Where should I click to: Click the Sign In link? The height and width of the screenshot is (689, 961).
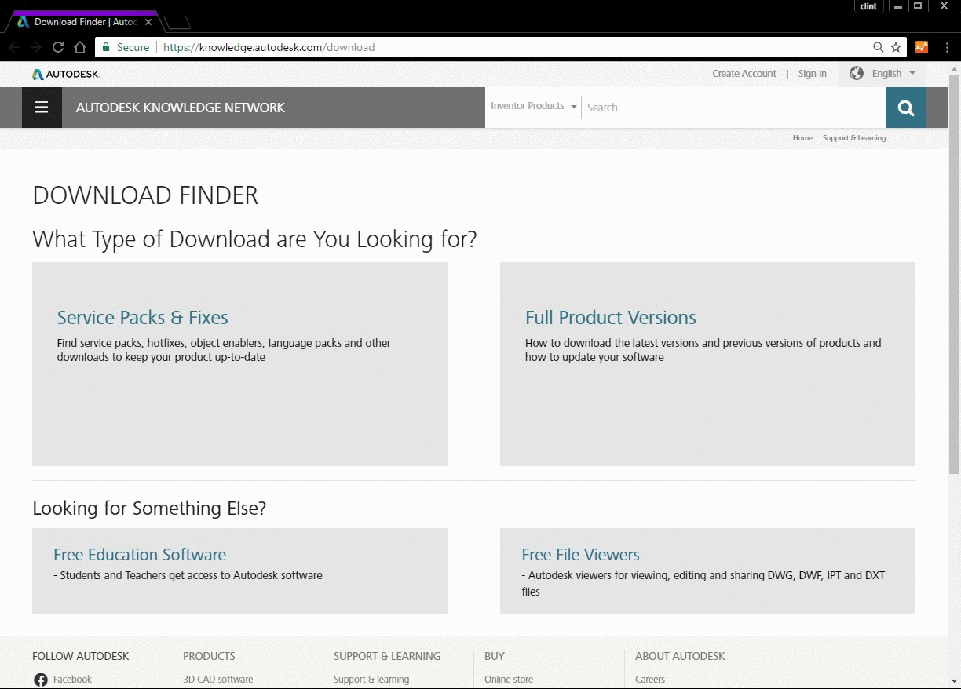812,74
